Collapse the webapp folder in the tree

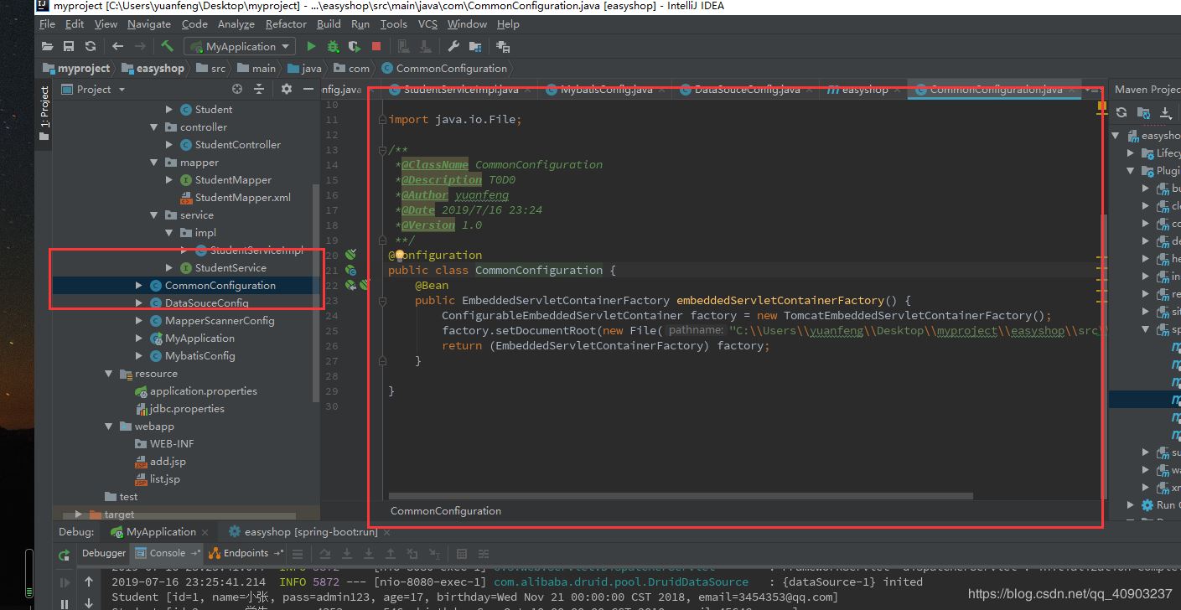[108, 426]
